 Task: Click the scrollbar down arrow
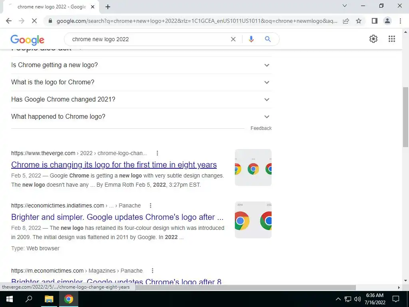point(405,281)
